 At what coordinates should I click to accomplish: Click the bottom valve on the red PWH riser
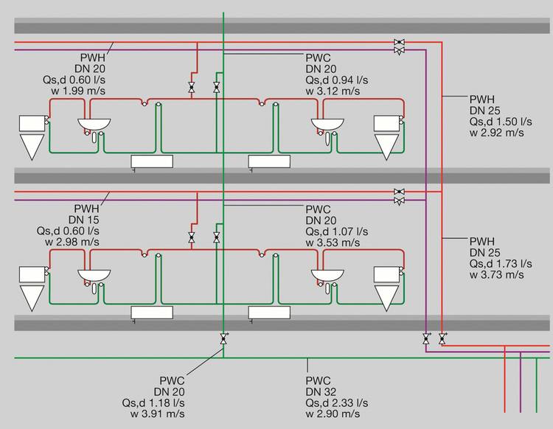[x=442, y=339]
